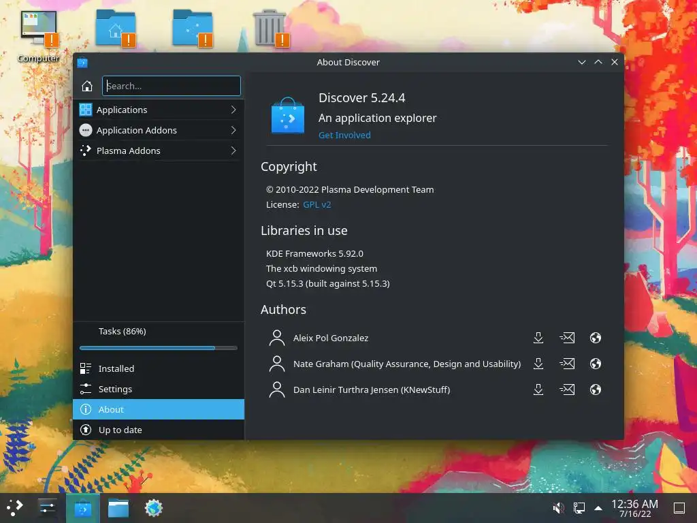Open the Up to date page
Screen dimensions: 697x523
(159, 430)
